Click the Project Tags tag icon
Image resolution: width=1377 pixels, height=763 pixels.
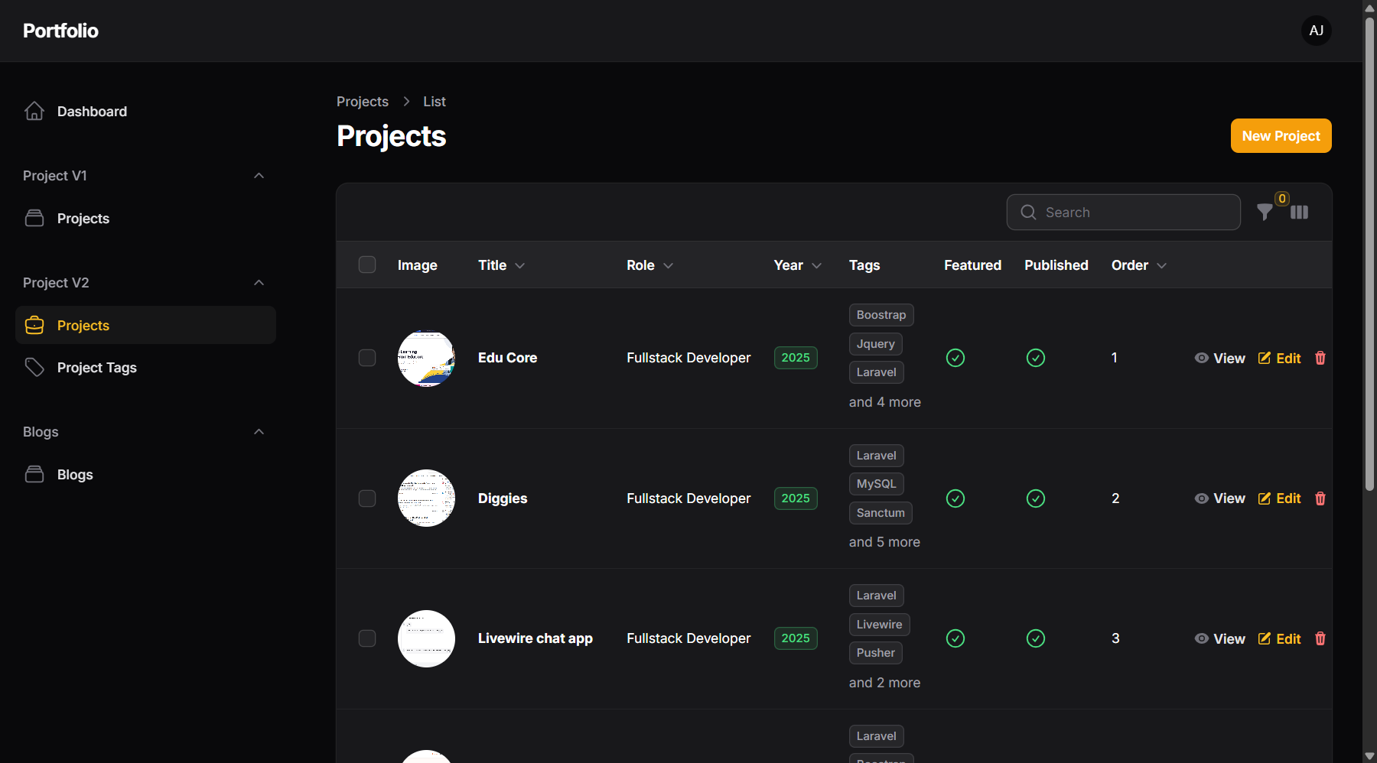pos(34,368)
